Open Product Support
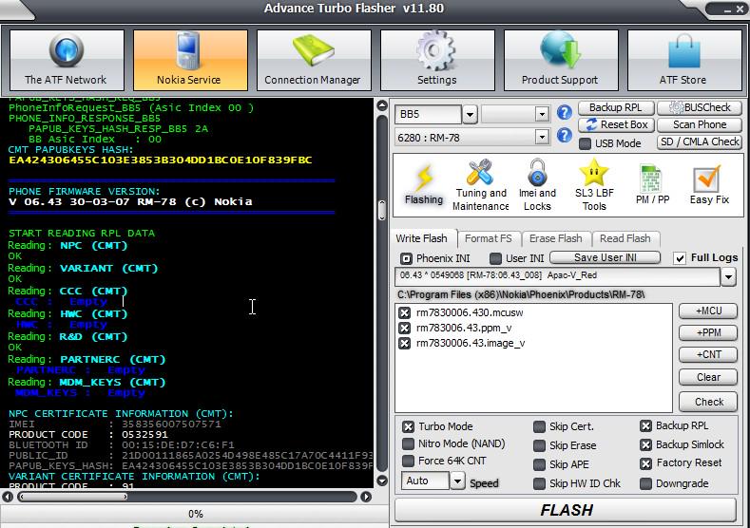 (561, 60)
